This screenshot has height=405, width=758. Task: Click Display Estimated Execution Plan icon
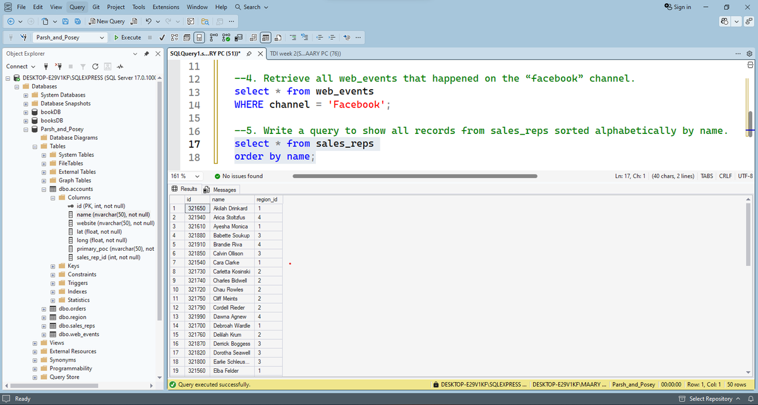point(174,37)
